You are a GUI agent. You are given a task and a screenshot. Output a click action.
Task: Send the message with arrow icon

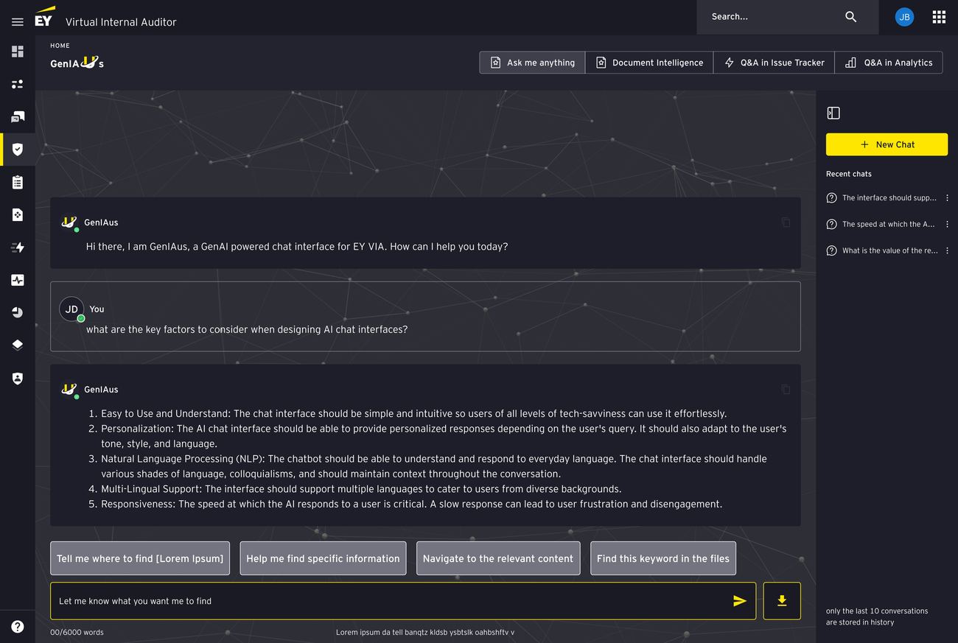click(x=740, y=601)
